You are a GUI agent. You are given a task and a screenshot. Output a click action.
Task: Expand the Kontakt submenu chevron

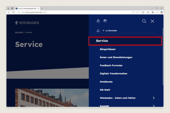coord(154,106)
